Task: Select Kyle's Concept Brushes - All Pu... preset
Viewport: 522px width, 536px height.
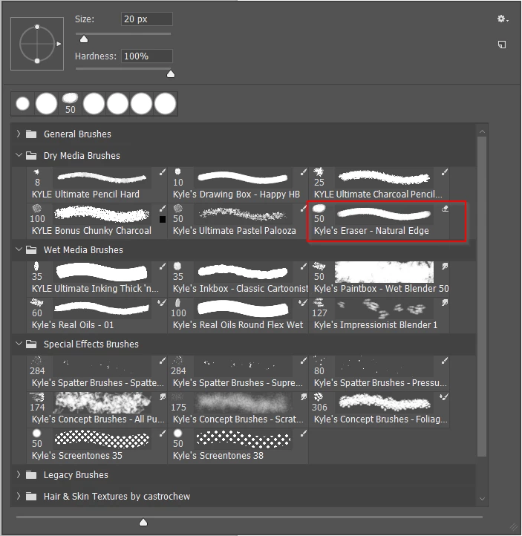Action: [x=97, y=409]
